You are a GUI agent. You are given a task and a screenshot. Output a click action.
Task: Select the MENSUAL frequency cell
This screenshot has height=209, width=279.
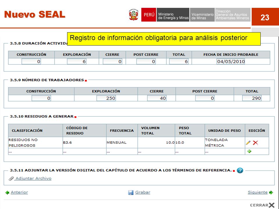tap(122, 143)
